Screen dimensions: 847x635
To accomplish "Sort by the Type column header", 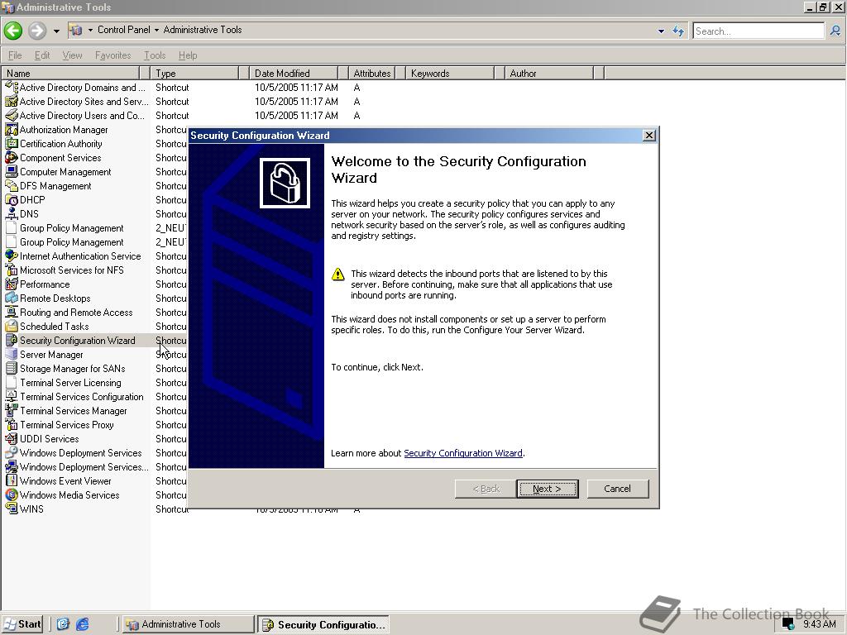I will (x=195, y=73).
